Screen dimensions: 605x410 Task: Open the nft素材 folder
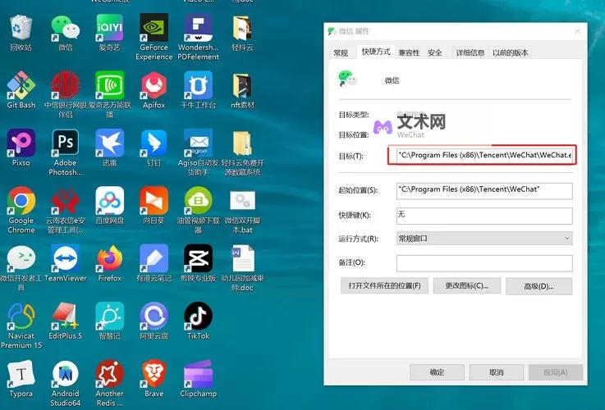(x=242, y=85)
